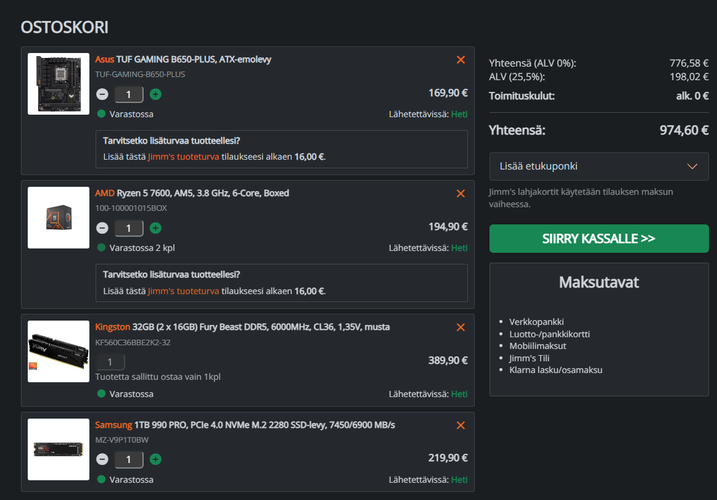
Task: Open Asus motherboard product image
Action: 59,84
